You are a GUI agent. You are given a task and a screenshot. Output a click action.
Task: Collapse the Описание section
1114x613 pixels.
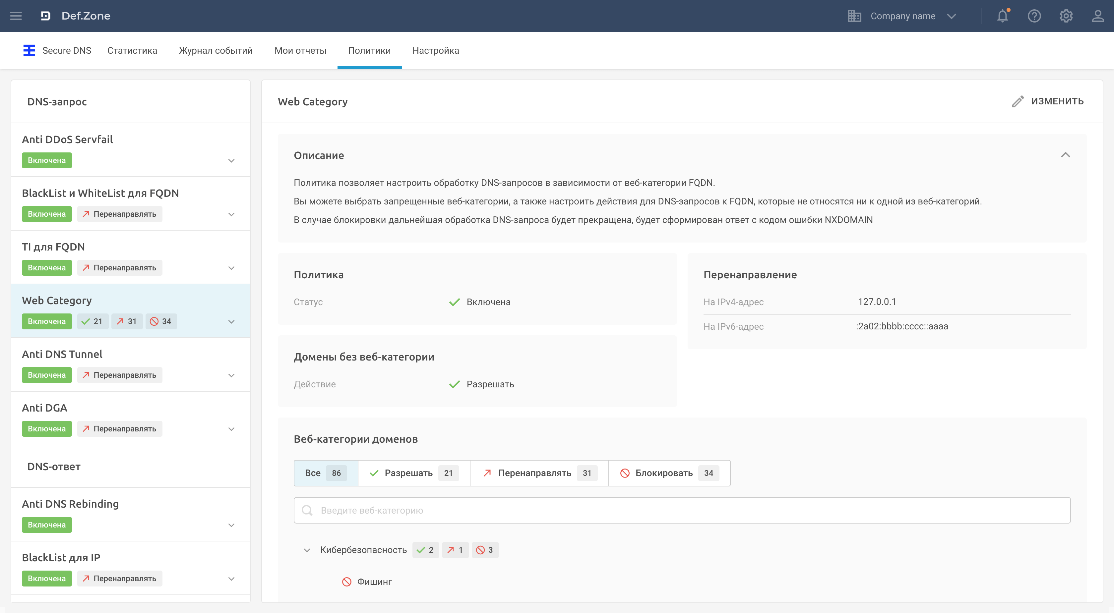(x=1065, y=155)
